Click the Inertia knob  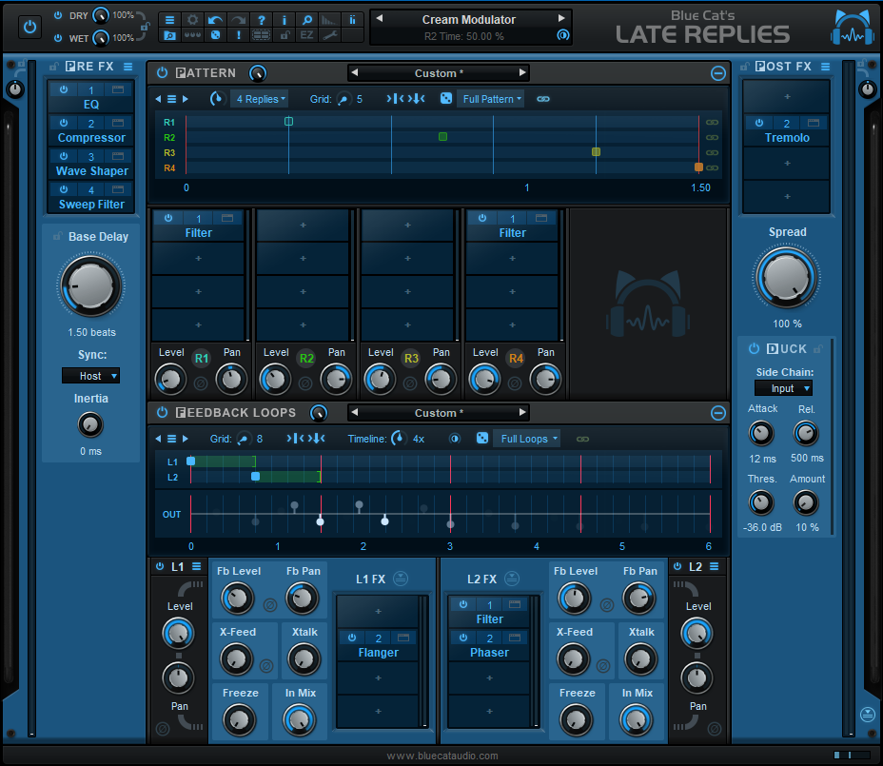(x=90, y=424)
